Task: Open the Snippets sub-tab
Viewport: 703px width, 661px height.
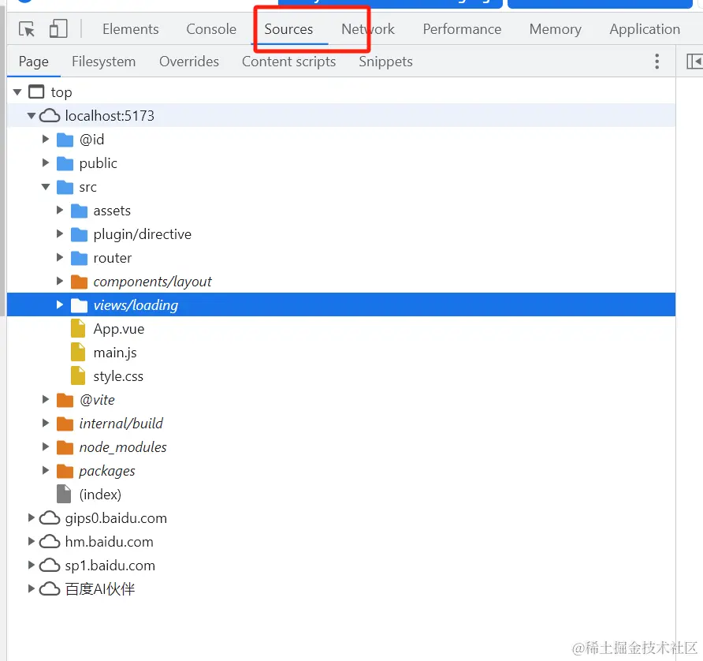Action: 385,62
